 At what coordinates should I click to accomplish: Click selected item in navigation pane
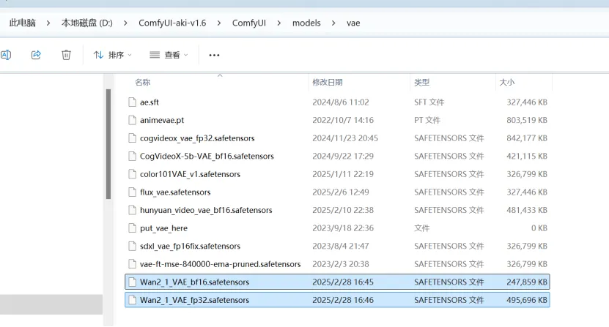51,304
